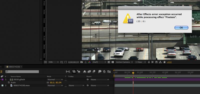The height and width of the screenshot is (94, 200).
Task: Click the 000374330.mov layer duration bar
Action: tap(157, 85)
